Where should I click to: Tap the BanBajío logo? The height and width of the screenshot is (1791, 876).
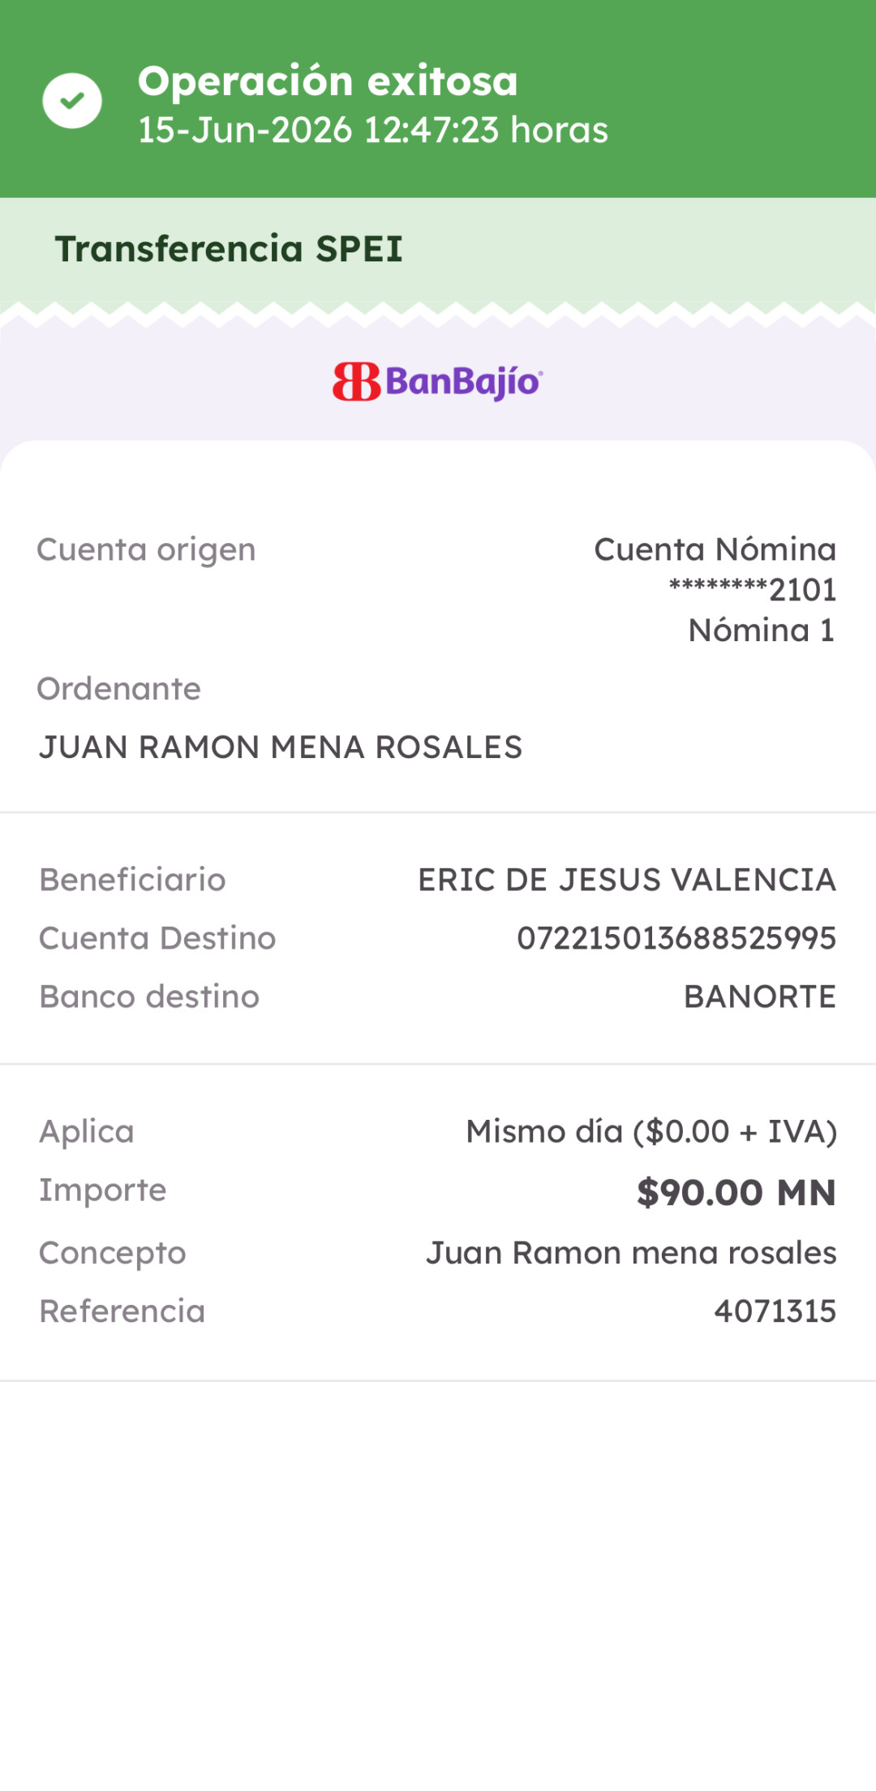pos(438,381)
